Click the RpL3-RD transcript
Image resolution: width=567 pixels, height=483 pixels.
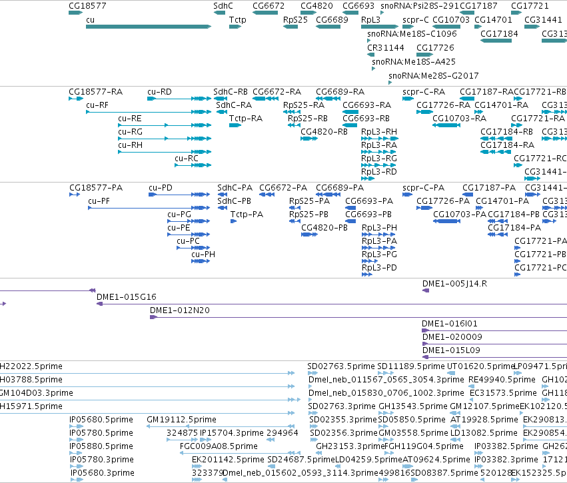[368, 179]
